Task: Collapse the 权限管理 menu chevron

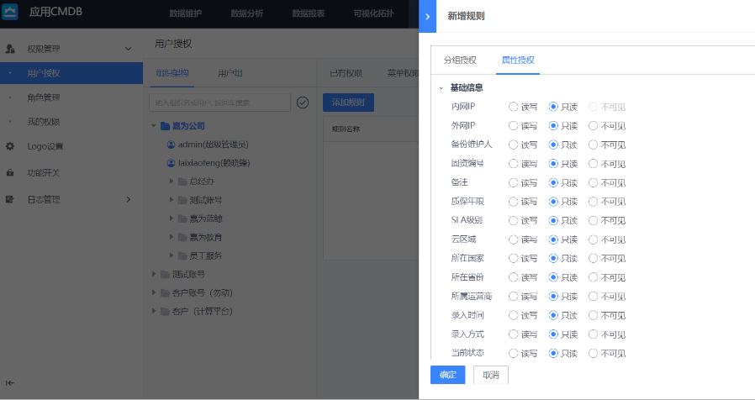Action: pyautogui.click(x=128, y=49)
